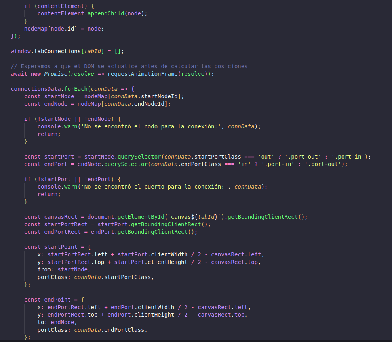The height and width of the screenshot is (342, 392).
Task: Click 'window.tabConnections[tabId] = [];' line
Action: coord(67,51)
